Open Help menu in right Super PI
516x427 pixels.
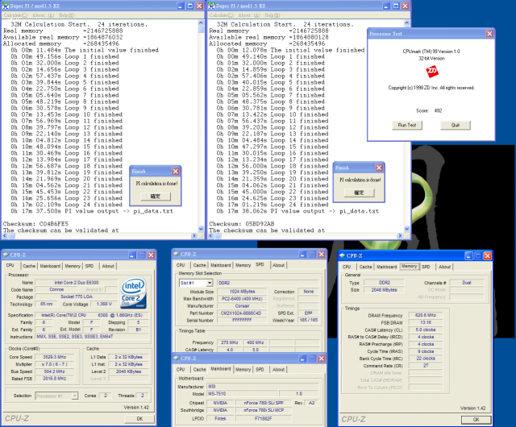pos(273,15)
